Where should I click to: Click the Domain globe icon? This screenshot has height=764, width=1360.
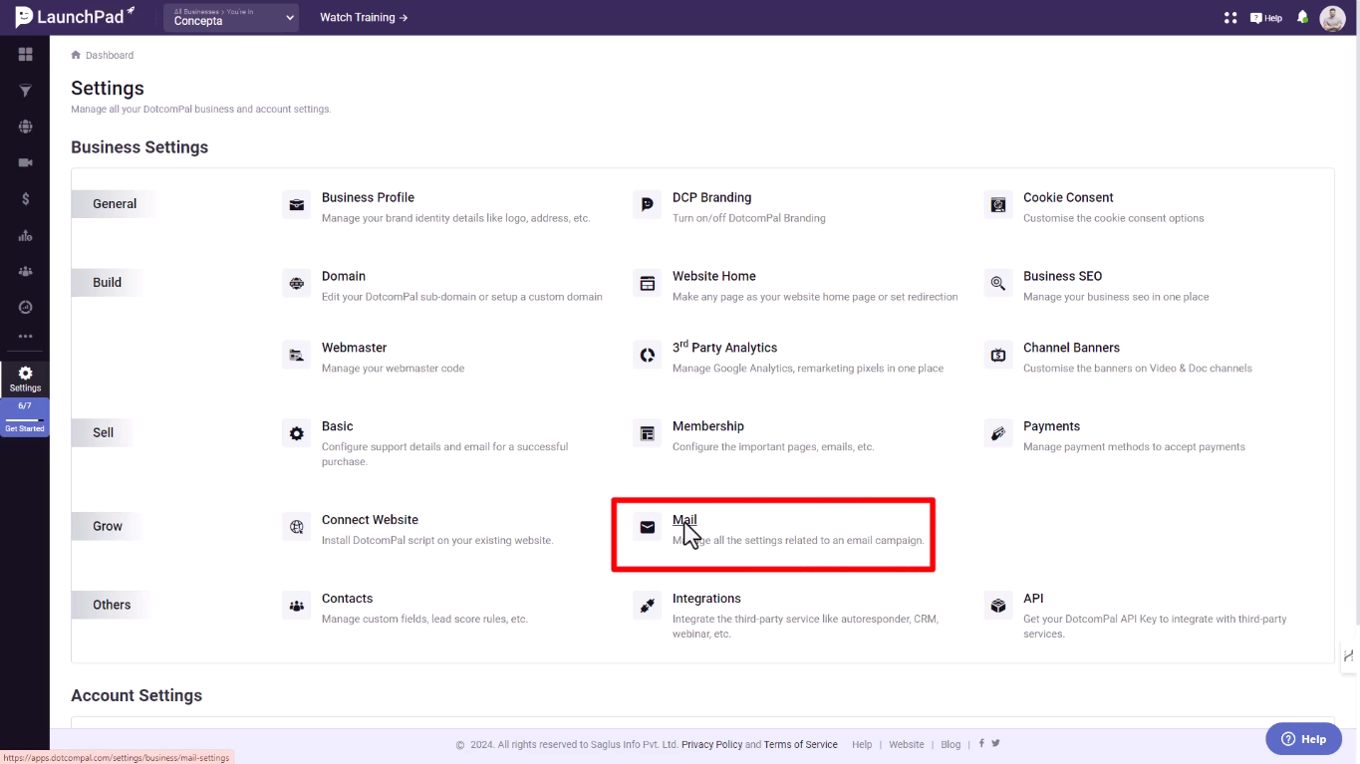[296, 284]
